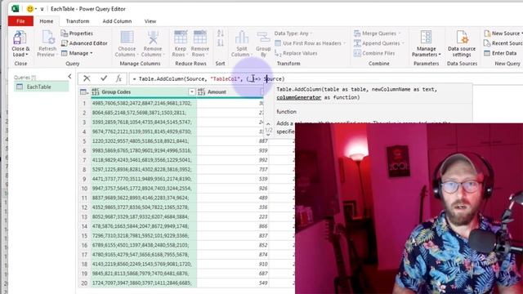Select row 1 Group Codes cell starting 4985
The image size is (523, 294).
144,104
